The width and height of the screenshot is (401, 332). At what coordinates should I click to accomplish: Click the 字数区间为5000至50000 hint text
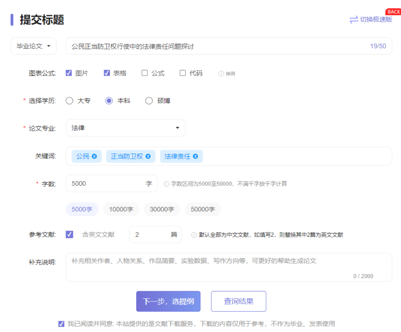point(229,184)
